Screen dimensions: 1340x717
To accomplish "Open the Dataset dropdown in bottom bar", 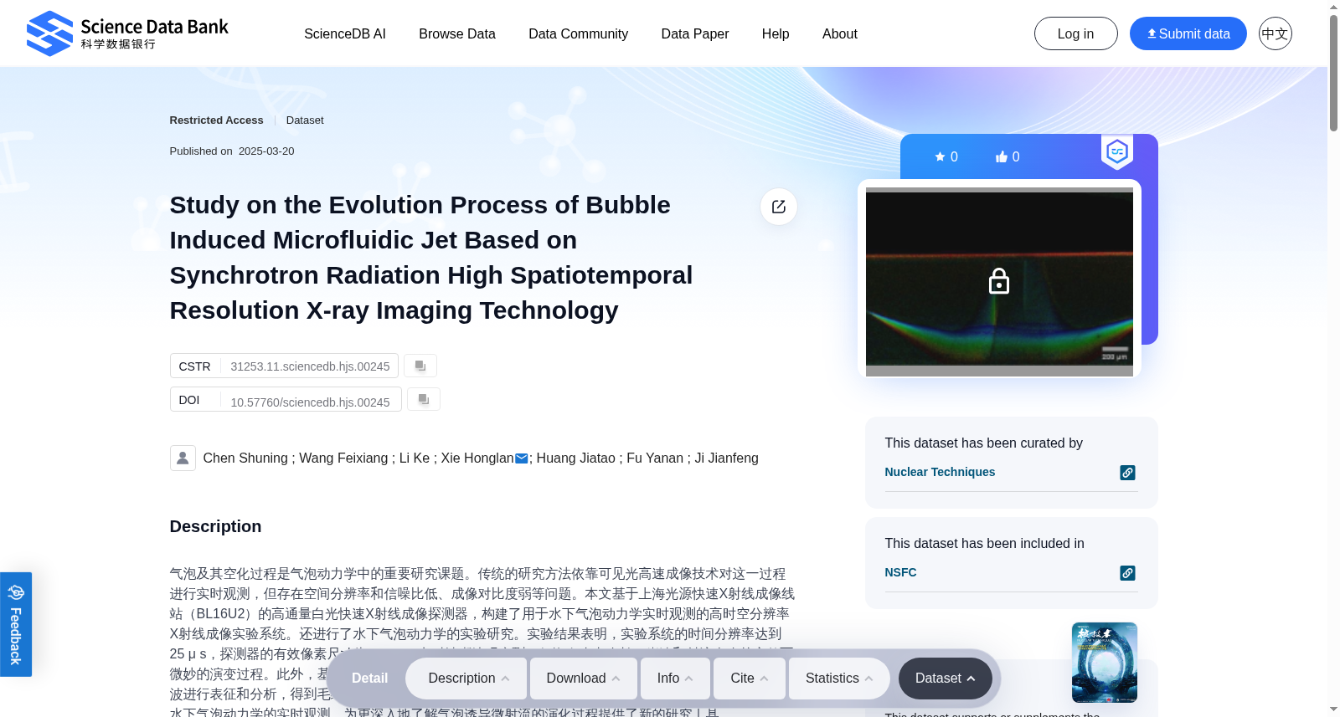I will pyautogui.click(x=946, y=679).
